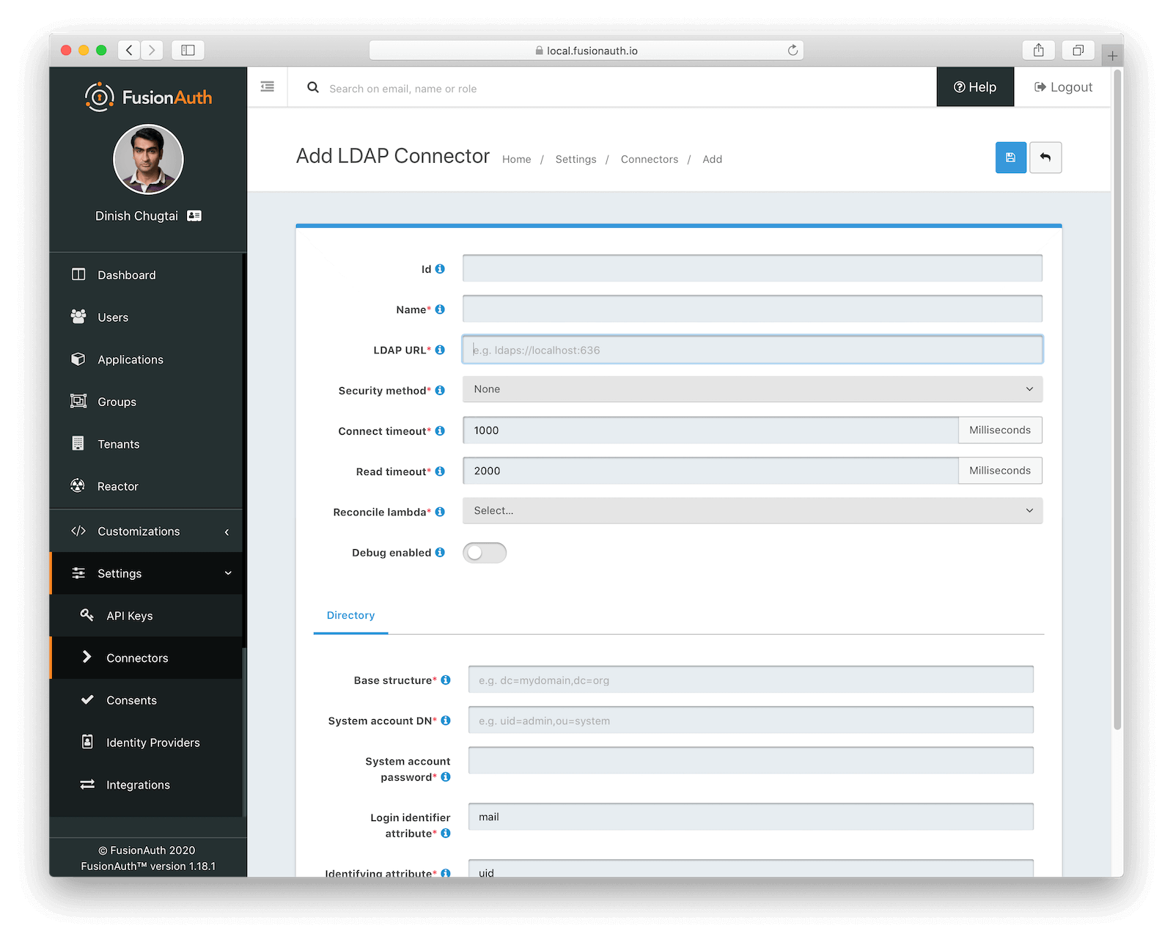
Task: Open API Keys under Settings
Action: pyautogui.click(x=147, y=616)
